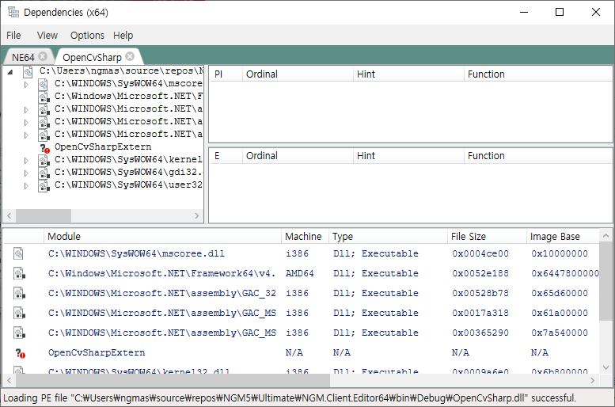Expand the gdi32 tree node
The height and width of the screenshot is (407, 615).
coord(26,173)
